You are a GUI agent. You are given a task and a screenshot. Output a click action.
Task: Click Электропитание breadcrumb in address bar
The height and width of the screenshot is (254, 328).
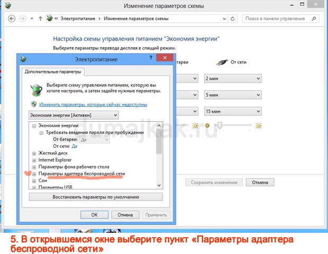point(78,19)
